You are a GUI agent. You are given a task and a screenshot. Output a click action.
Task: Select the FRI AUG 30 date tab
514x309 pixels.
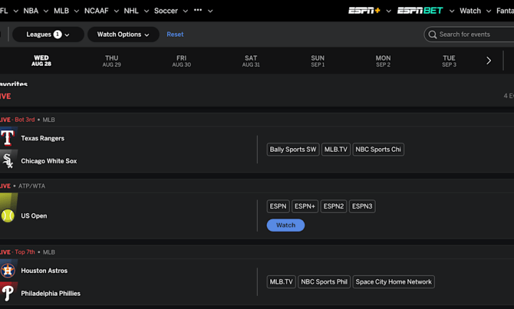click(x=181, y=61)
